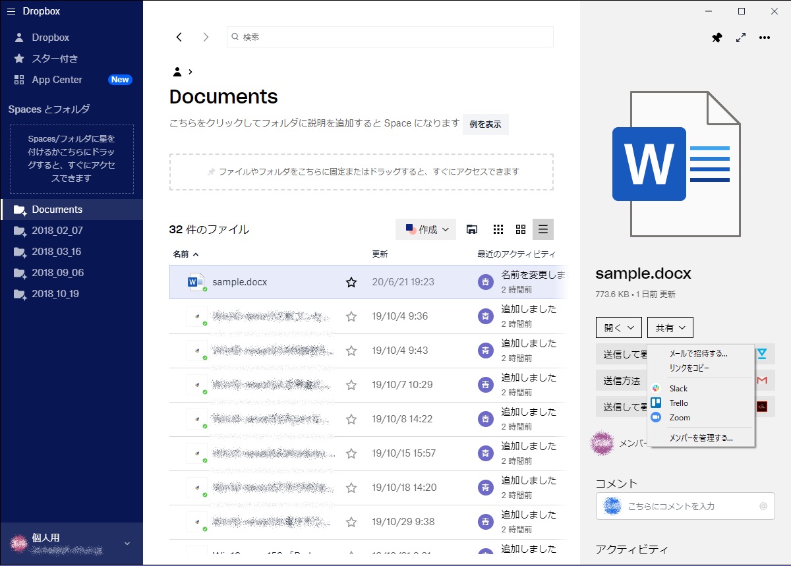Open the 作成 create dropdown

click(426, 229)
